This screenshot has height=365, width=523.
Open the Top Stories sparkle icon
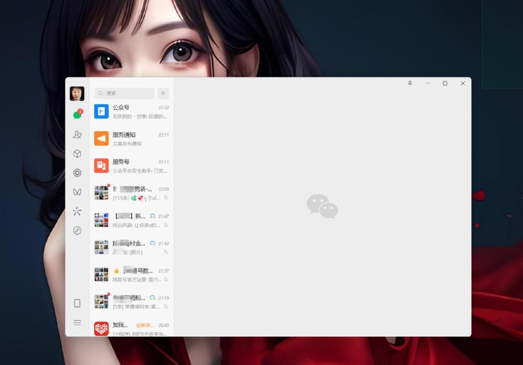[x=77, y=211]
